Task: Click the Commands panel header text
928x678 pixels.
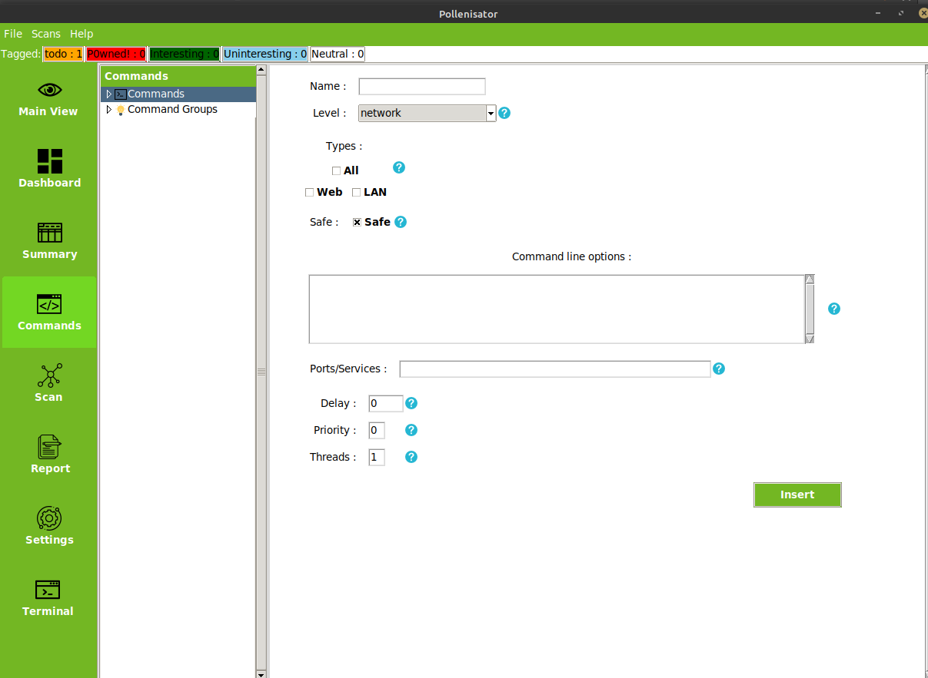Action: click(136, 76)
